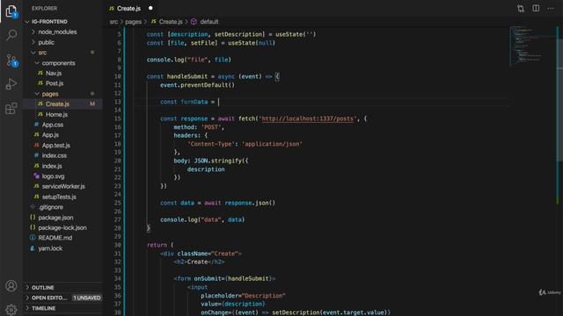Click Create.js in the breadcrumb
The width and height of the screenshot is (563, 316).
171,22
